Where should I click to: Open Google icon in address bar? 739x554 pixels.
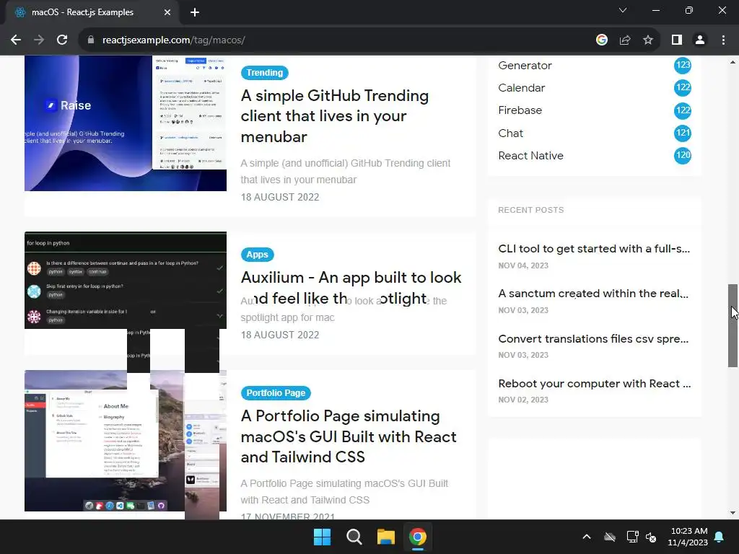point(601,40)
